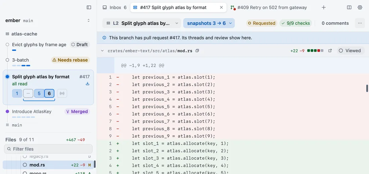Open mod.rs in external window icon
The height and width of the screenshot is (174, 369).
[x=330, y=51]
